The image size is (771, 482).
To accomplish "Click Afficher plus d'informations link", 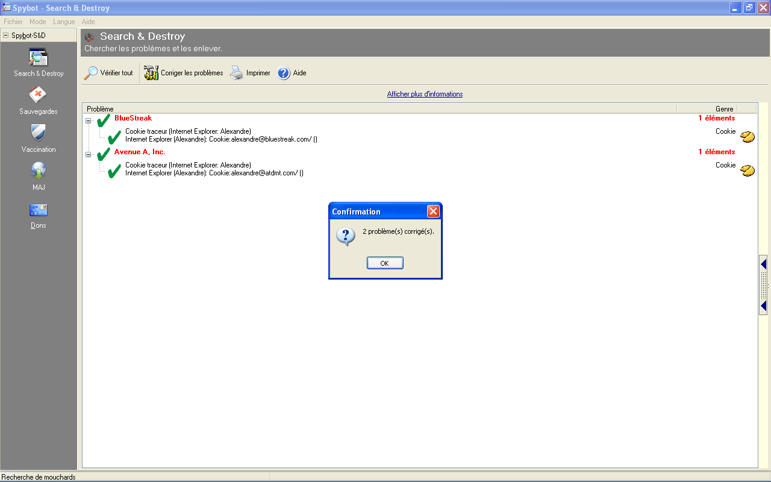I will point(425,94).
